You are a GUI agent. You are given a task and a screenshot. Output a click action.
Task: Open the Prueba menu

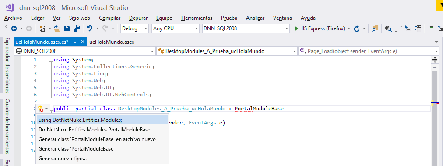(x=229, y=18)
